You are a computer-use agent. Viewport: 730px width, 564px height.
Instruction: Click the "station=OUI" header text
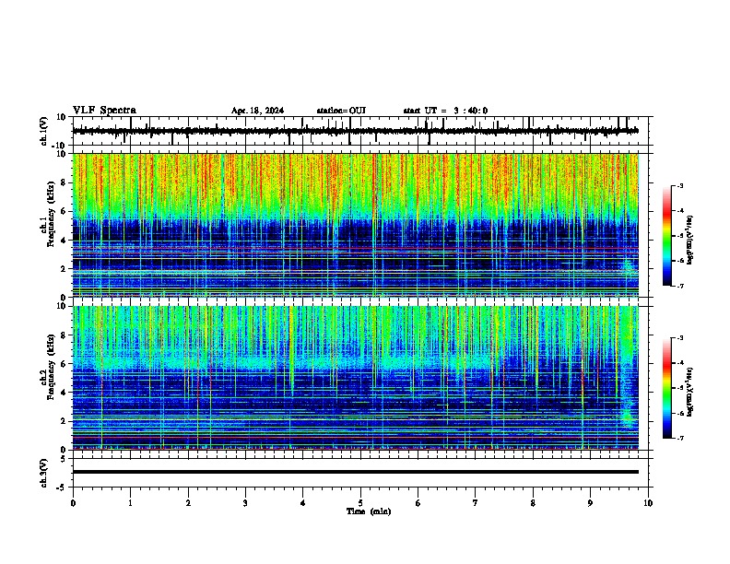pyautogui.click(x=341, y=111)
